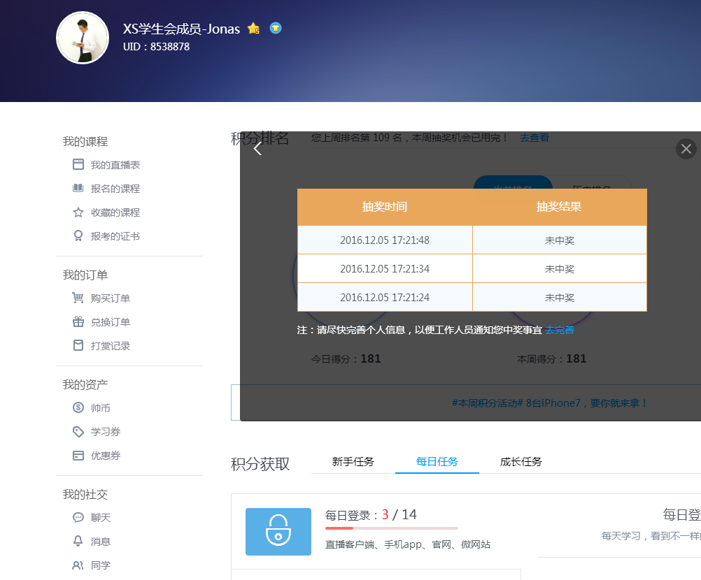
Task: Open the 每日任务 tab
Action: point(437,462)
